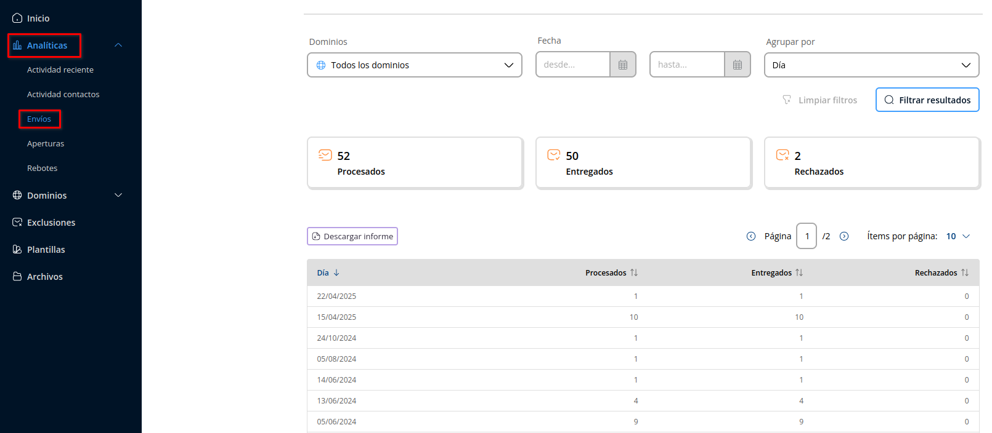Click Limpiar filtros link
This screenshot has height=433, width=992.
pos(820,100)
